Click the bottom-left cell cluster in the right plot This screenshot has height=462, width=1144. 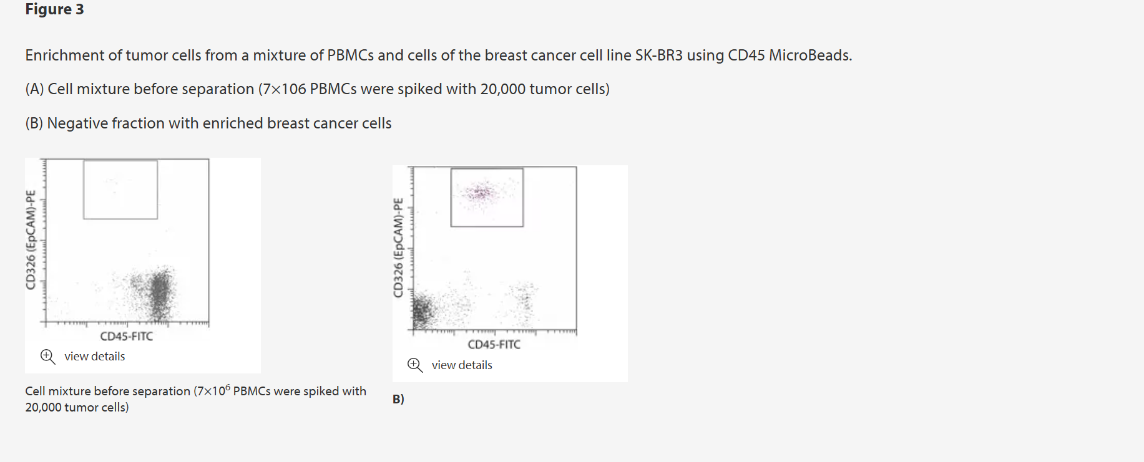coord(423,310)
